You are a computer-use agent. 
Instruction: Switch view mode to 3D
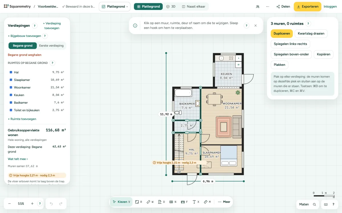[x=171, y=7]
